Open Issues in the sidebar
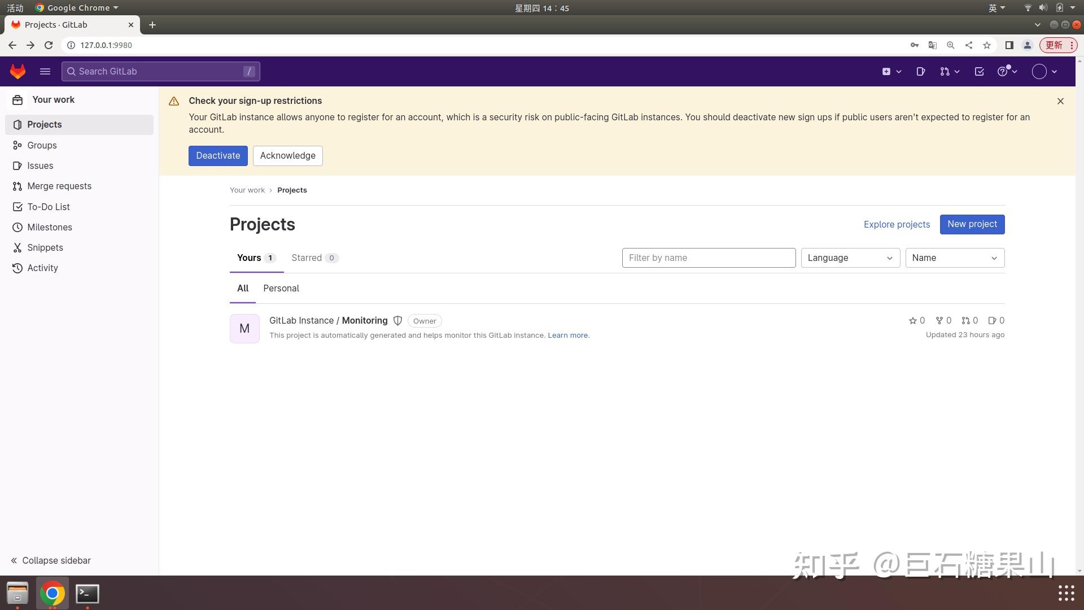This screenshot has height=610, width=1084. [79, 165]
